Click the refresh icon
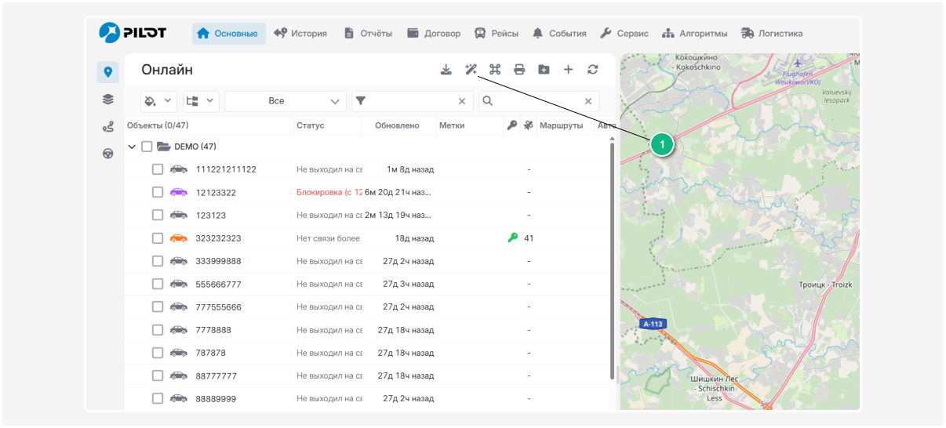This screenshot has height=428, width=946. [593, 70]
